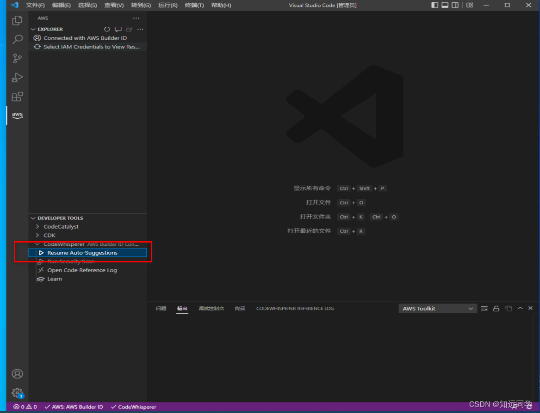Toggle secondary side bar layout icon
This screenshot has width=540, height=413.
click(455, 5)
